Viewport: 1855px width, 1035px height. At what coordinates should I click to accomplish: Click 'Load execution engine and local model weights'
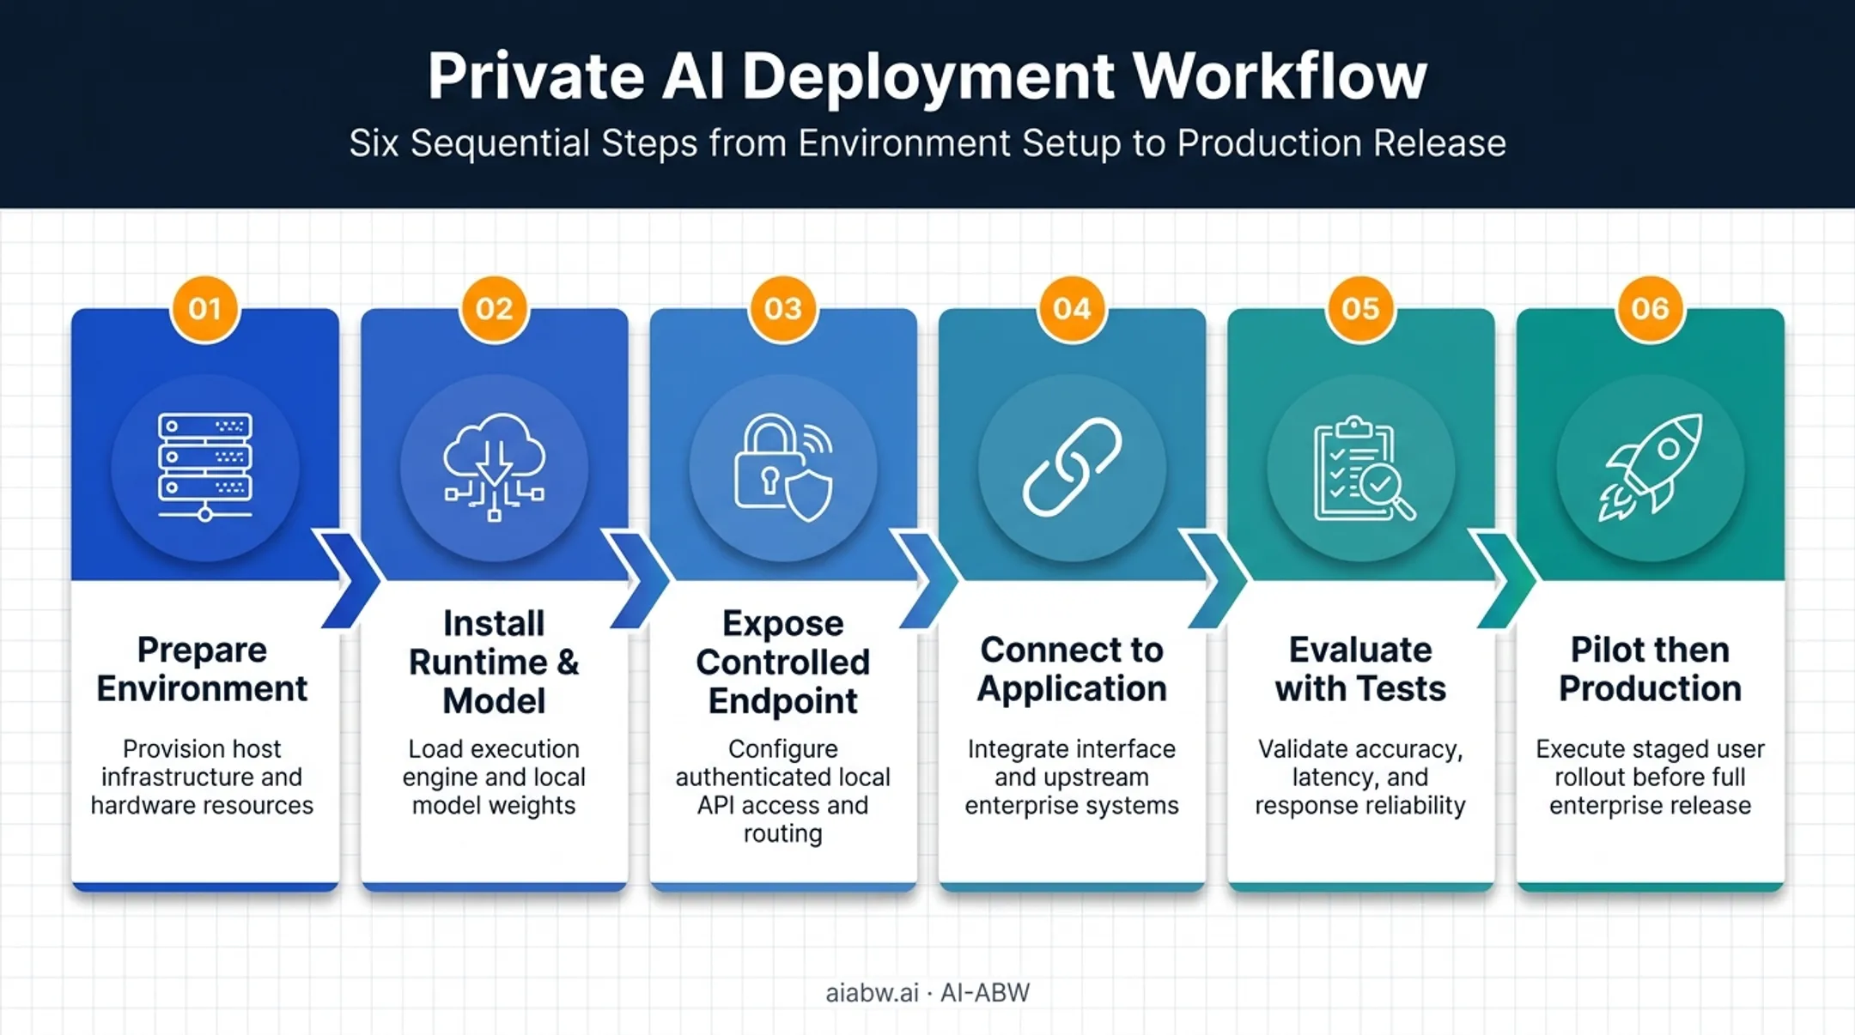coord(494,777)
